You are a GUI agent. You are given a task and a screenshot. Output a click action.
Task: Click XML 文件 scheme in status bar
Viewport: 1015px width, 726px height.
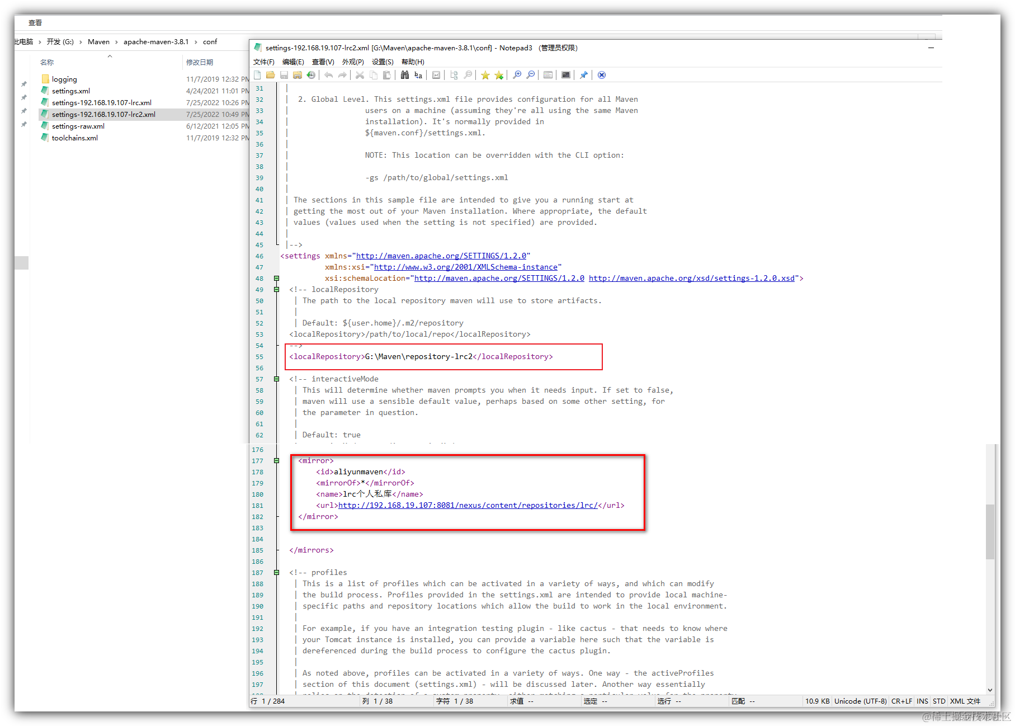click(x=965, y=701)
